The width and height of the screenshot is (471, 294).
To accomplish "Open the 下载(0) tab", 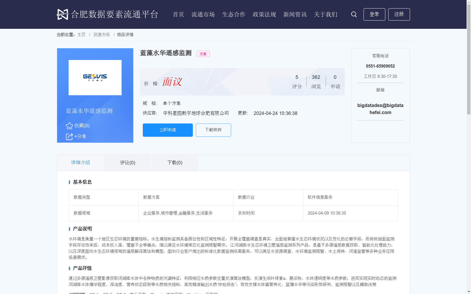I will pos(175,163).
